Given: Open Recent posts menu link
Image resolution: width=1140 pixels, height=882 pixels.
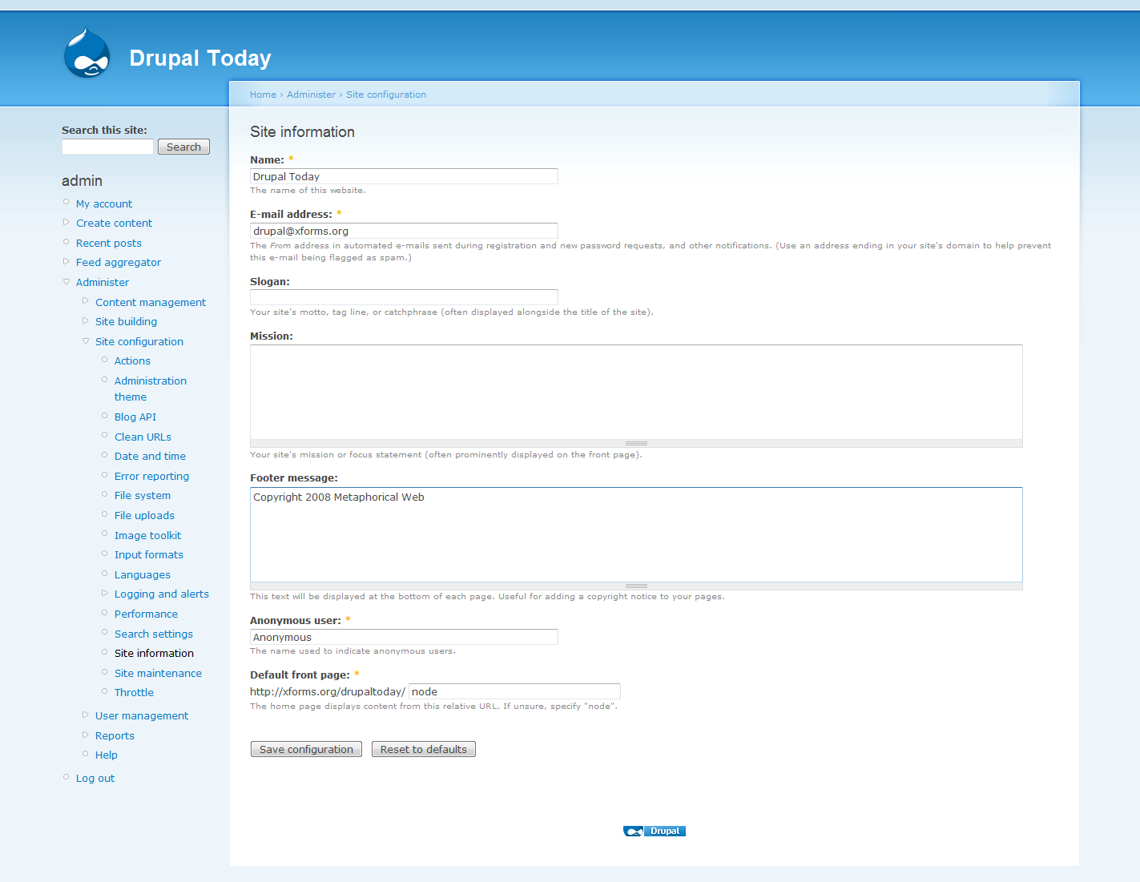Looking at the screenshot, I should click(109, 243).
